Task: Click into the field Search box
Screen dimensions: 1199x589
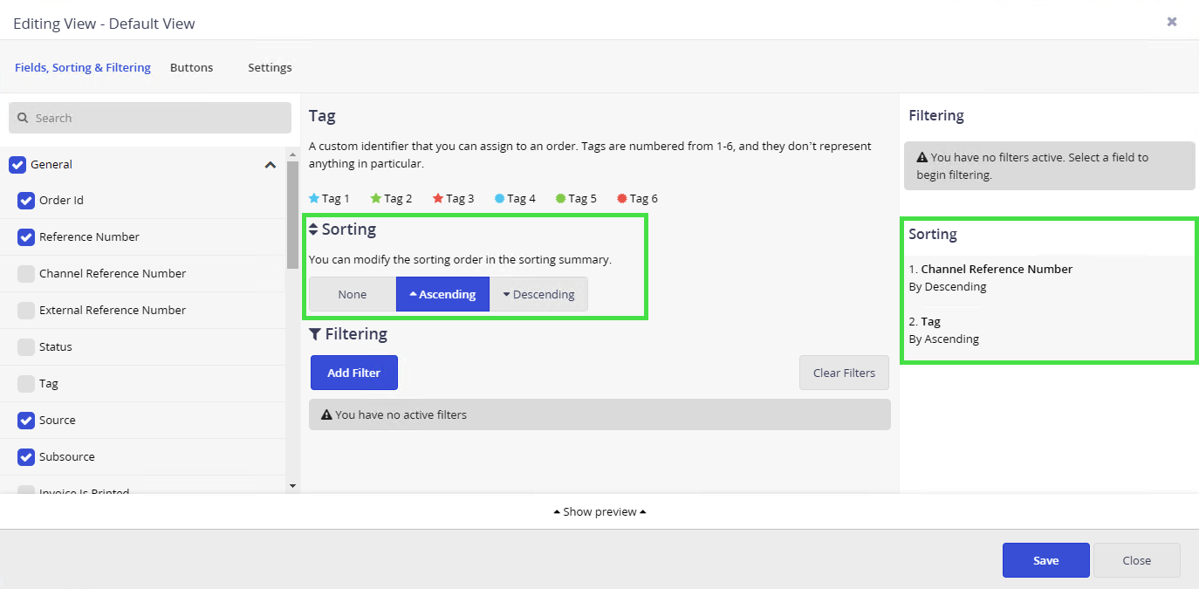Action: (157, 118)
